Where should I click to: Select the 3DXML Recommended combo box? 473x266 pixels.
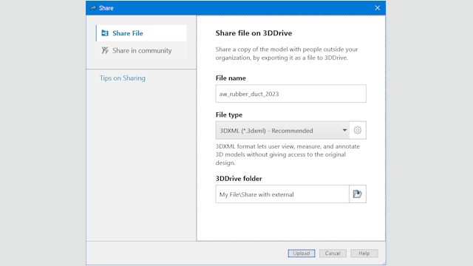pyautogui.click(x=282, y=130)
